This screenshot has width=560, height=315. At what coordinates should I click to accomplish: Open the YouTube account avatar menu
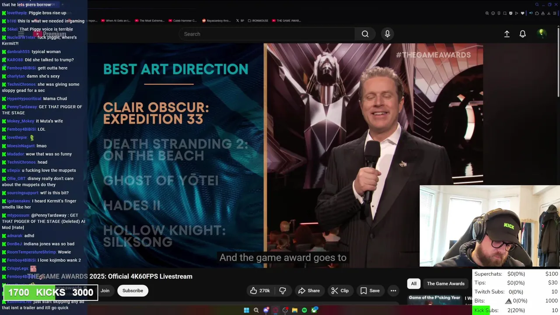pos(542,33)
